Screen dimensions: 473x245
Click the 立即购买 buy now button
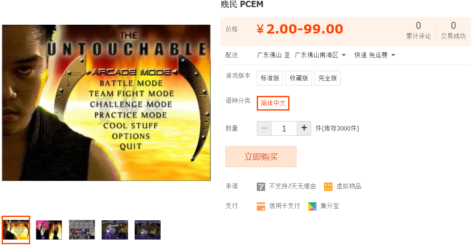pyautogui.click(x=261, y=157)
